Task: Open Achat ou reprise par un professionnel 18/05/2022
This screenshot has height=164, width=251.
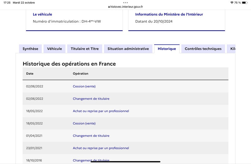Action: 101,111
